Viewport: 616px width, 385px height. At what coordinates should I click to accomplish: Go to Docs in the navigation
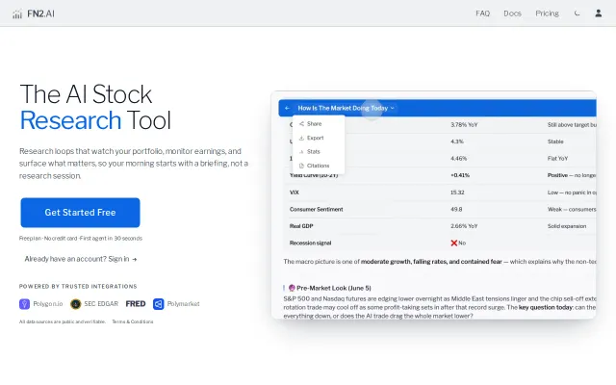pyautogui.click(x=512, y=13)
